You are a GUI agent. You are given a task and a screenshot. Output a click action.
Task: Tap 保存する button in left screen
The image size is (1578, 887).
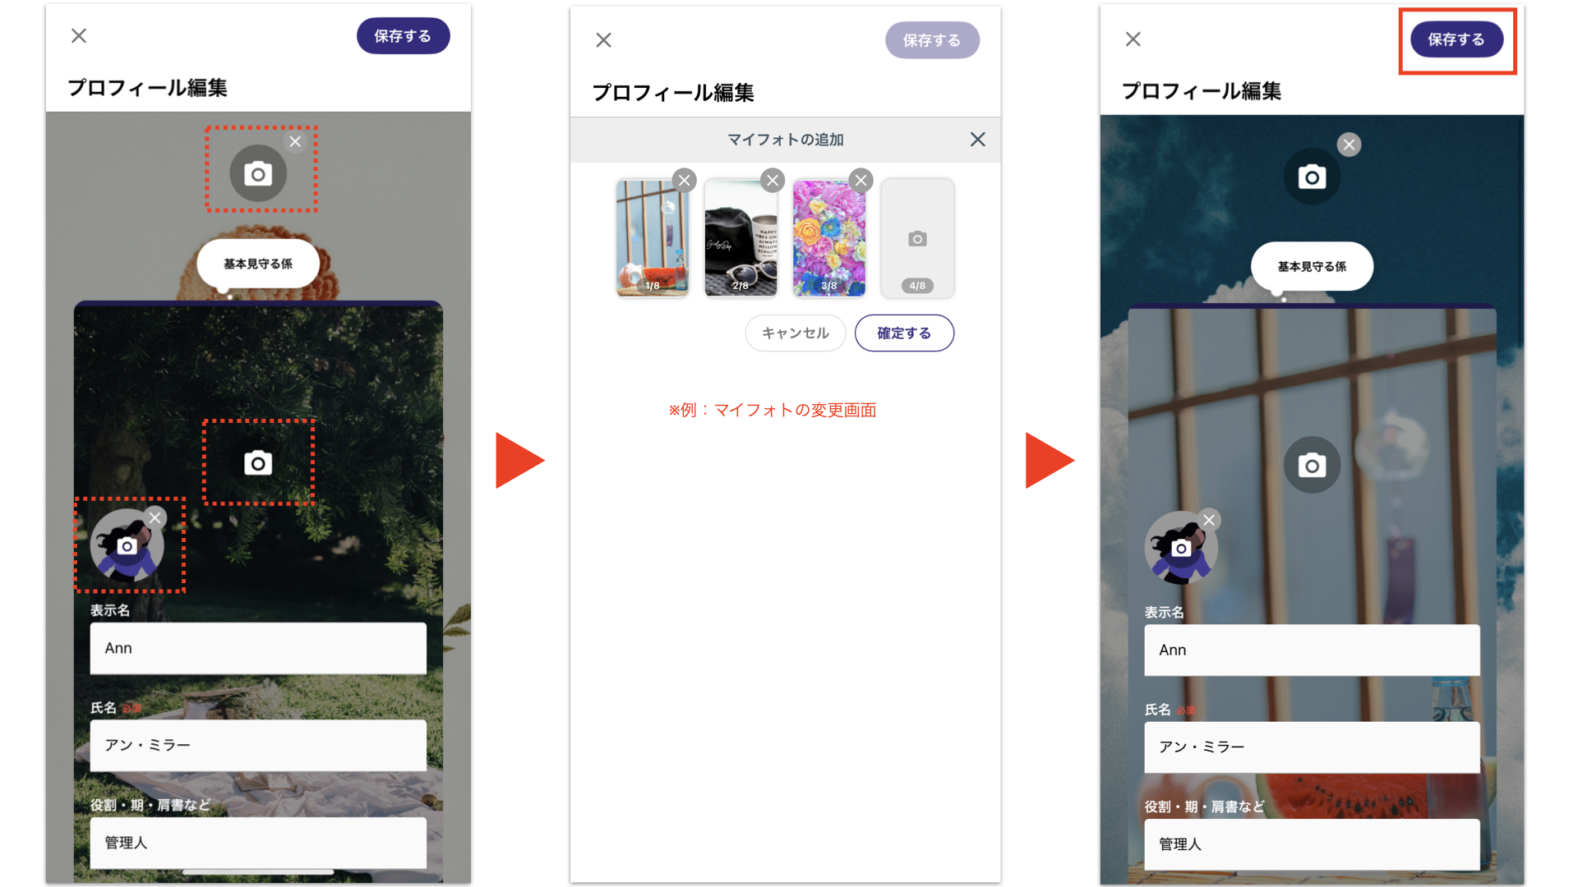403,36
